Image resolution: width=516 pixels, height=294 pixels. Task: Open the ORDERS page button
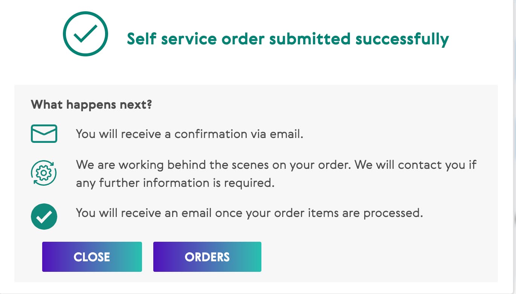click(x=207, y=257)
